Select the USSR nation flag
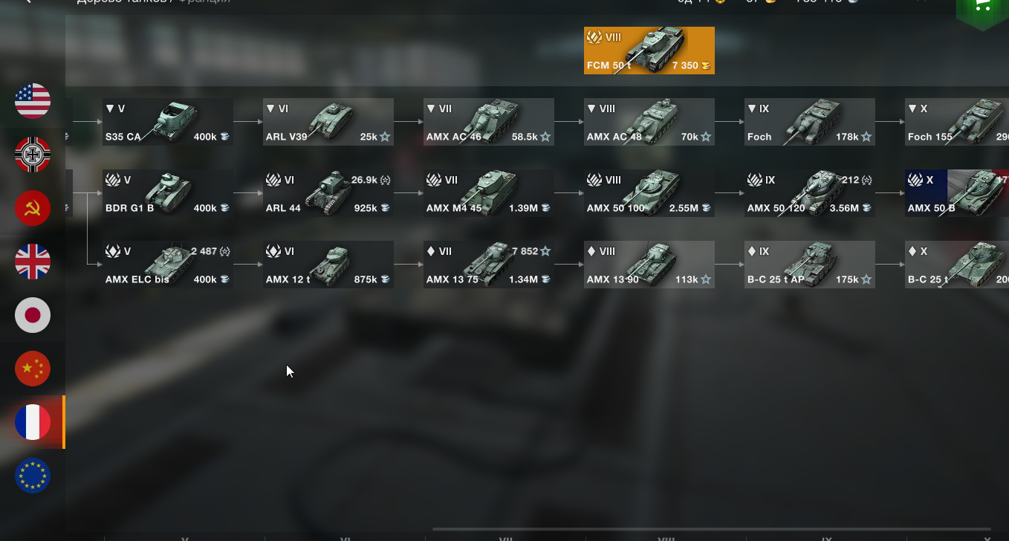This screenshot has width=1009, height=541. (33, 208)
